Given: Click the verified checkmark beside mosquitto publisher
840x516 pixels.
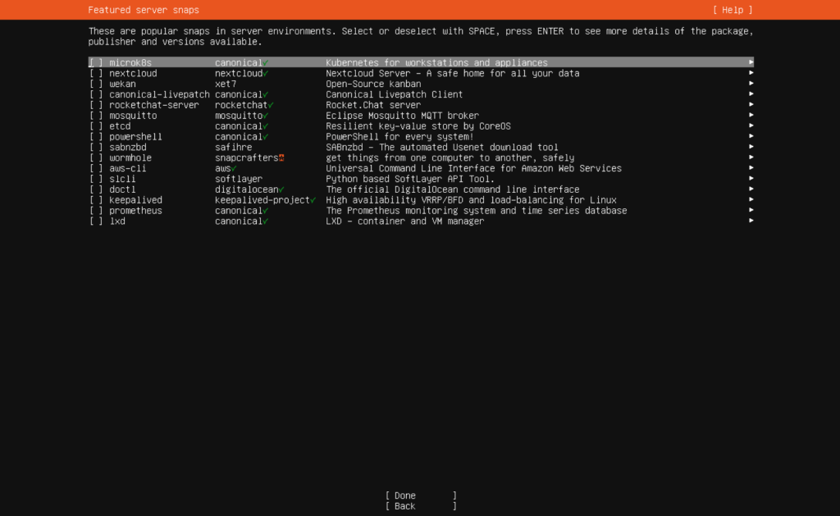Looking at the screenshot, I should coord(266,116).
